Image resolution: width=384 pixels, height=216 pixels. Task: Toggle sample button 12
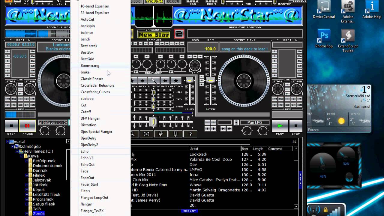182,44
